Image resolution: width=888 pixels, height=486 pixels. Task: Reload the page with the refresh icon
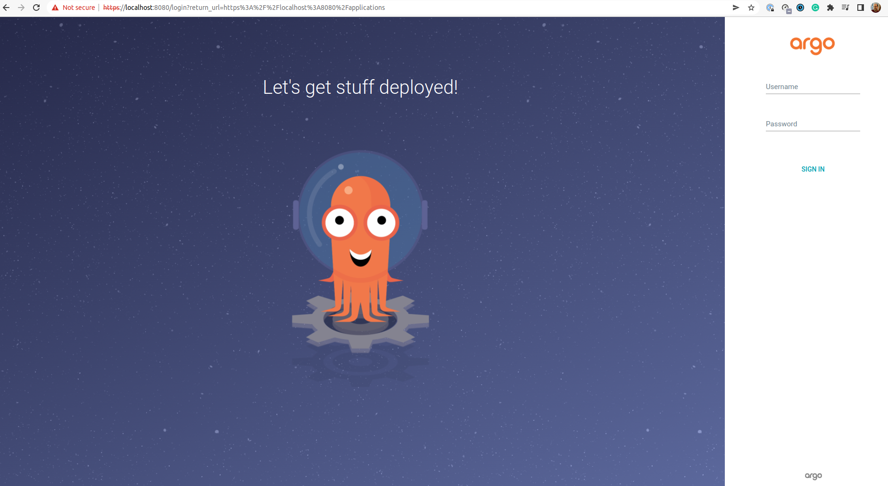click(36, 8)
